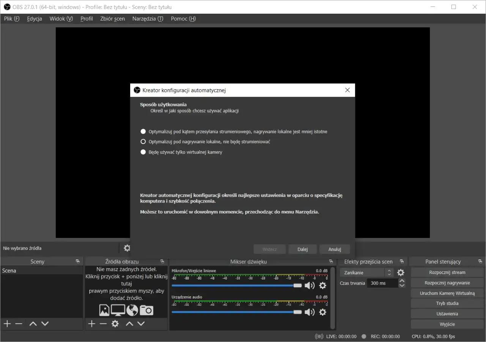This screenshot has height=342, width=486.
Task: Open the Zbiór scen menu
Action: [x=112, y=19]
